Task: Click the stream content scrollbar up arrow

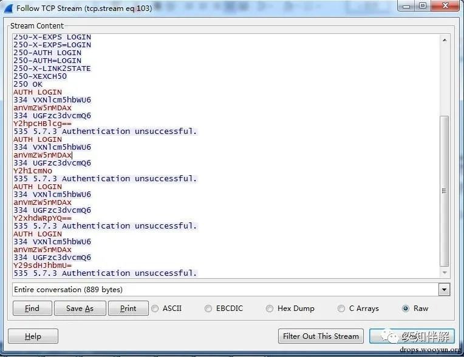Action: [x=445, y=40]
